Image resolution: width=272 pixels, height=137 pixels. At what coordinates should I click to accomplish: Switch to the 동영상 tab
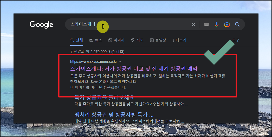click(158, 40)
